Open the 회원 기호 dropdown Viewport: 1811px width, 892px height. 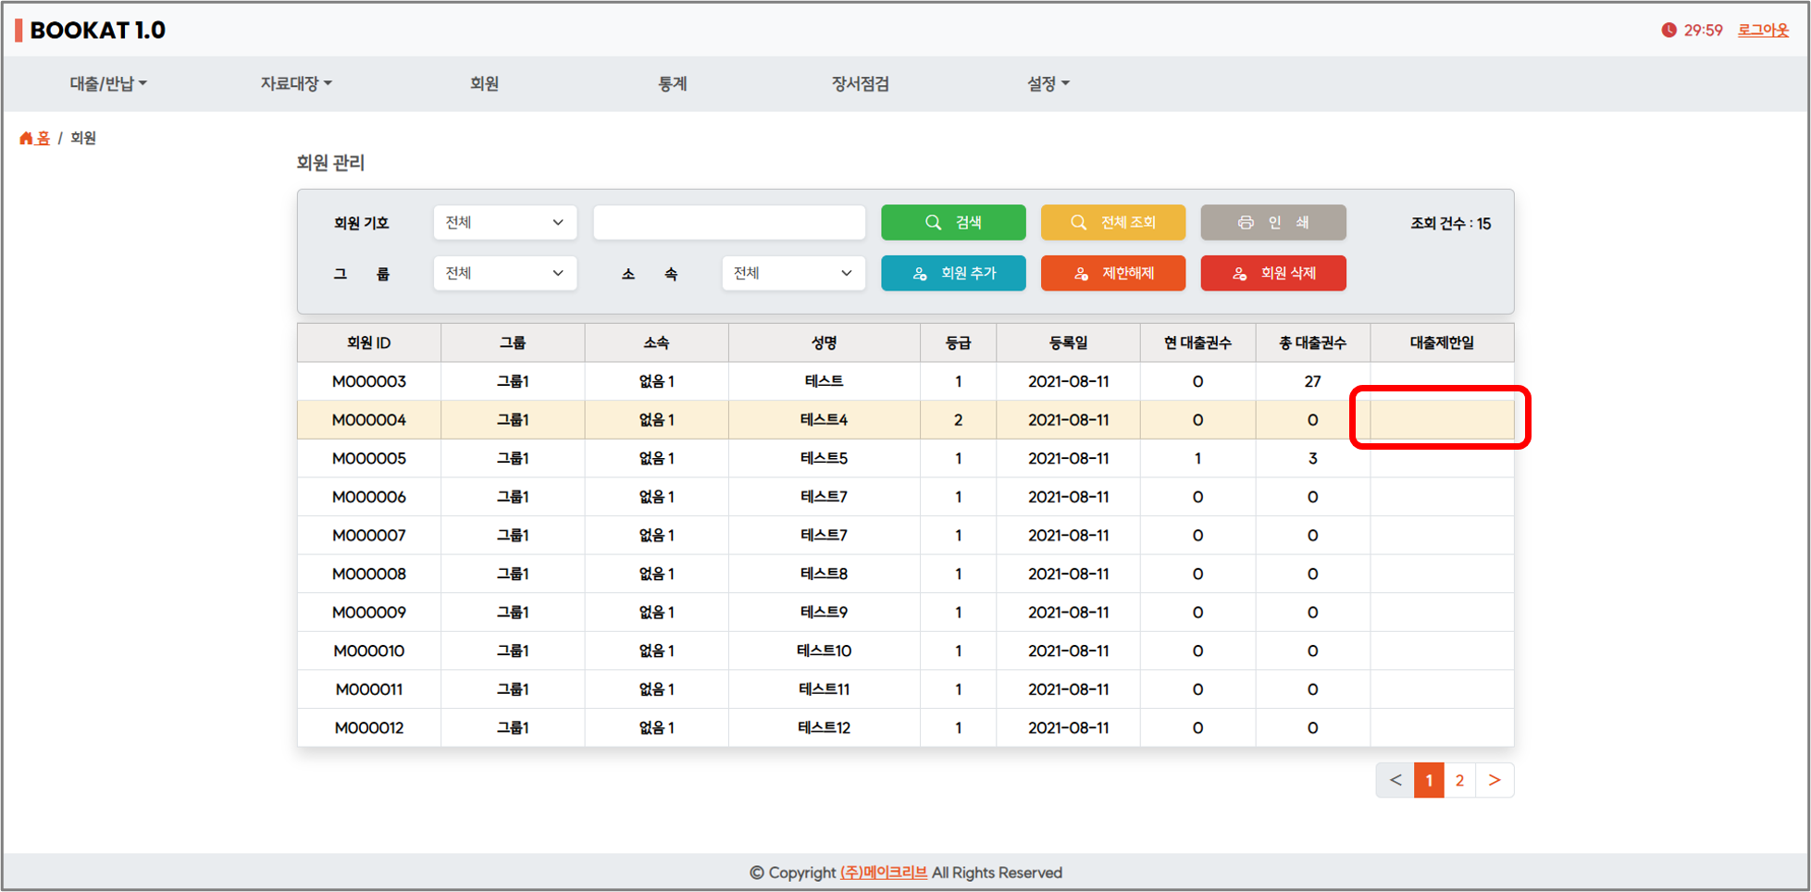pos(504,223)
